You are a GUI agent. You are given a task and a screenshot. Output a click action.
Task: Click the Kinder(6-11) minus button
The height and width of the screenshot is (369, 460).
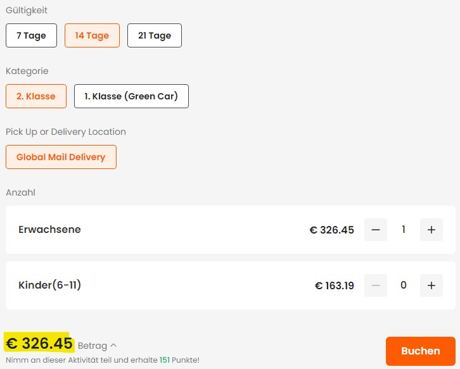[x=376, y=285]
